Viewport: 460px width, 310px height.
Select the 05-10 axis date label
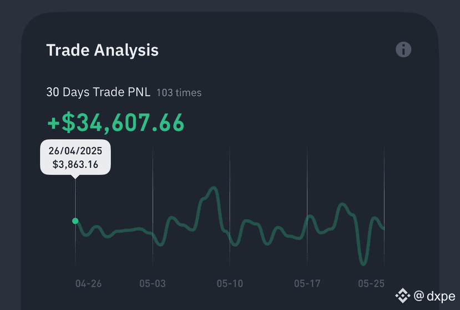click(230, 283)
